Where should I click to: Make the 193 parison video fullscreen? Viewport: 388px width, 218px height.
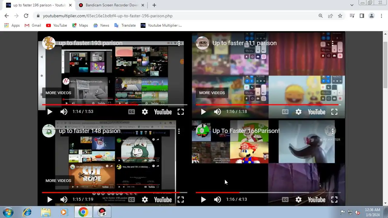(x=181, y=112)
